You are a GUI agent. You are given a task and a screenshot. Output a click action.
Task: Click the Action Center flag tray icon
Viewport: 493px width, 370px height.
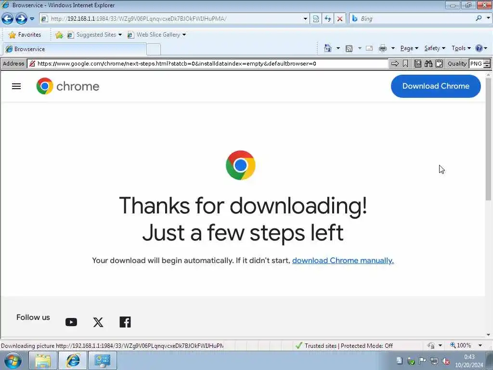tap(422, 361)
